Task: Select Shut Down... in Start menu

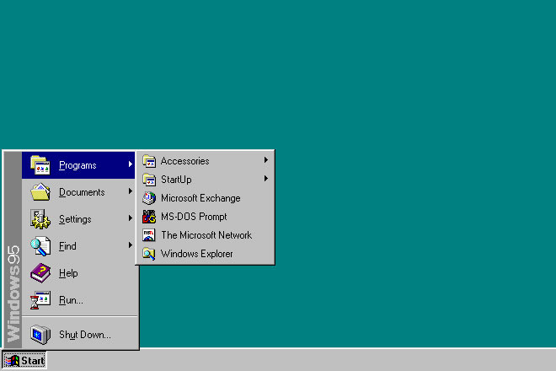Action: tap(78, 335)
